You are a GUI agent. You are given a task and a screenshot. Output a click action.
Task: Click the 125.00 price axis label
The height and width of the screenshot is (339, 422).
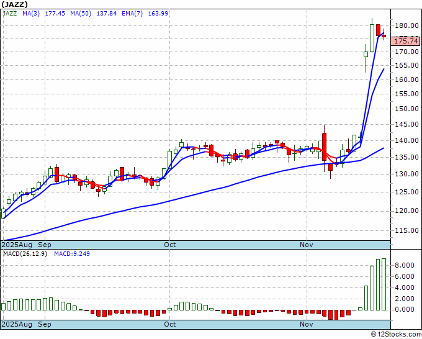[406, 192]
